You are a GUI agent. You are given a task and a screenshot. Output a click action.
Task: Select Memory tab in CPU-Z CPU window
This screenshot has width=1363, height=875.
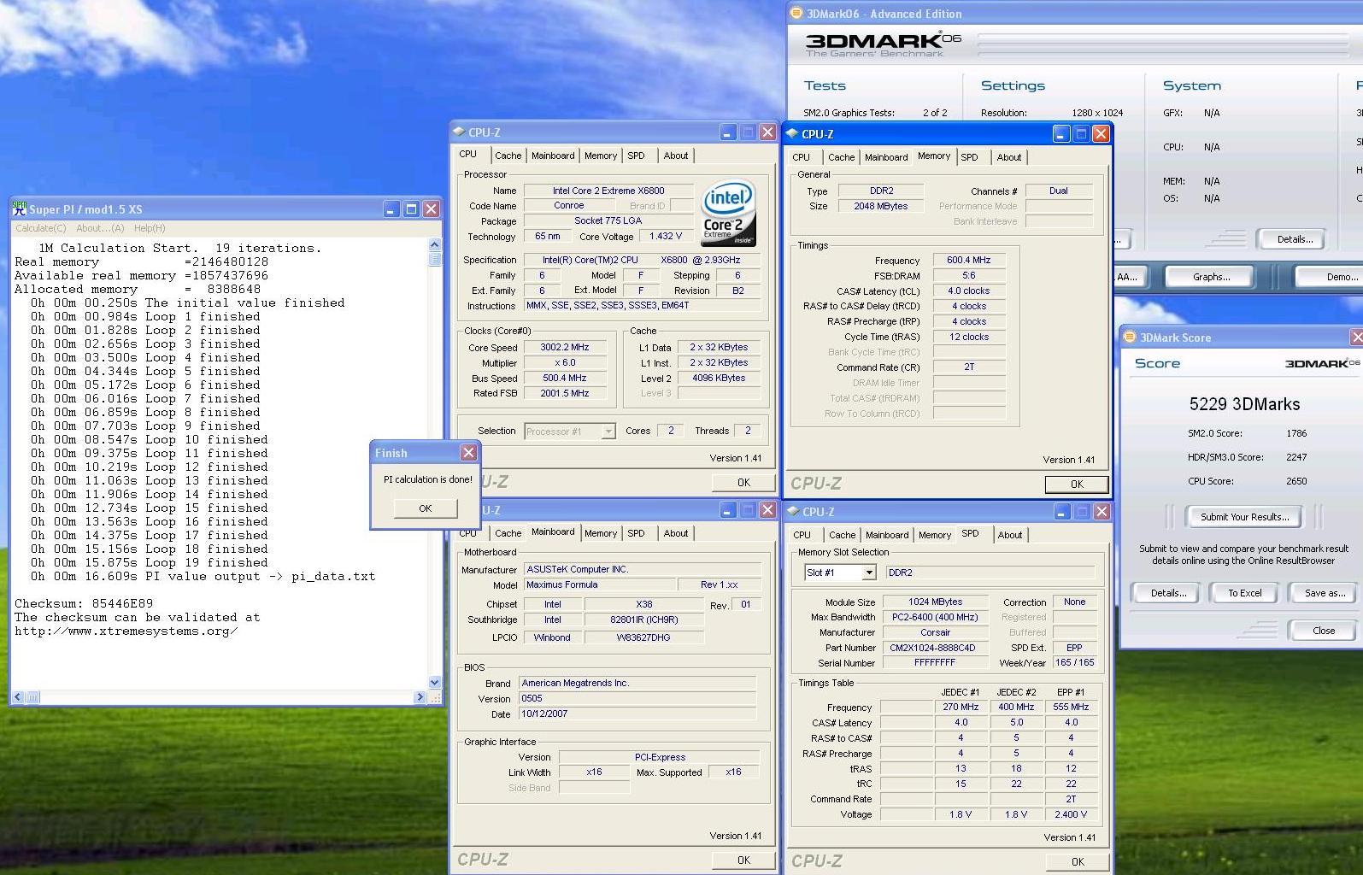coord(601,156)
